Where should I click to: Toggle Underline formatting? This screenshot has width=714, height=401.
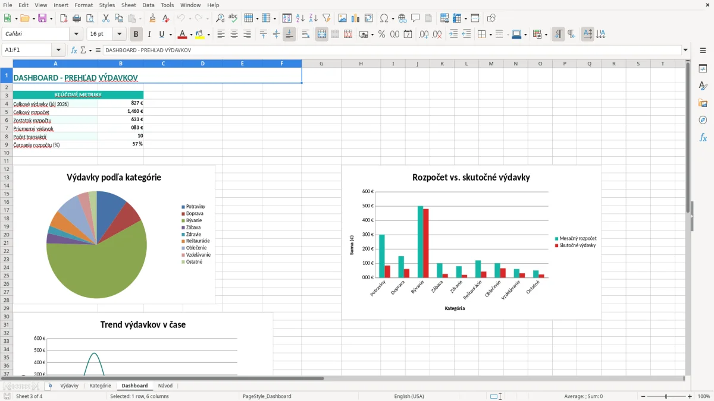(x=161, y=34)
